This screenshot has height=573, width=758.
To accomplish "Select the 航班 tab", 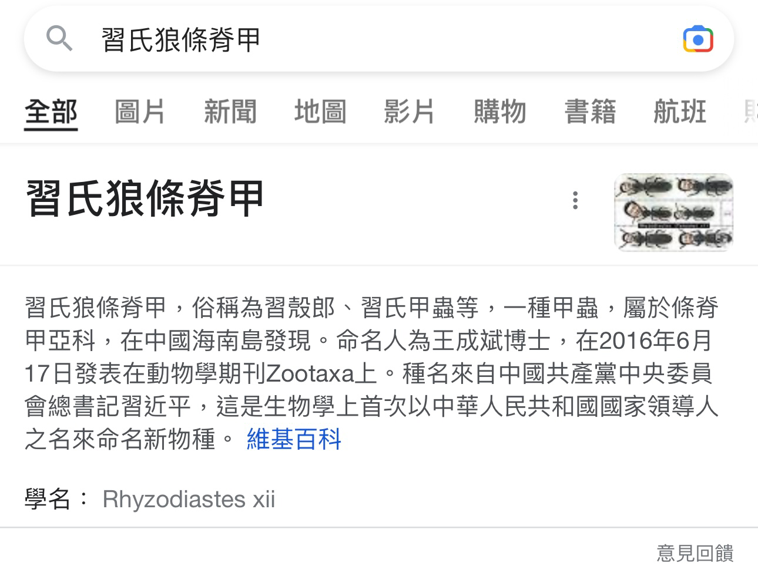I will (680, 112).
